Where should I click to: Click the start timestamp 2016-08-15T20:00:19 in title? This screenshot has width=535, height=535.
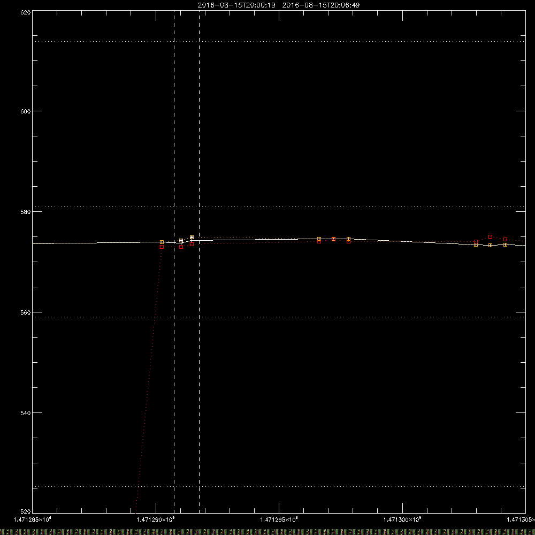click(x=236, y=5)
